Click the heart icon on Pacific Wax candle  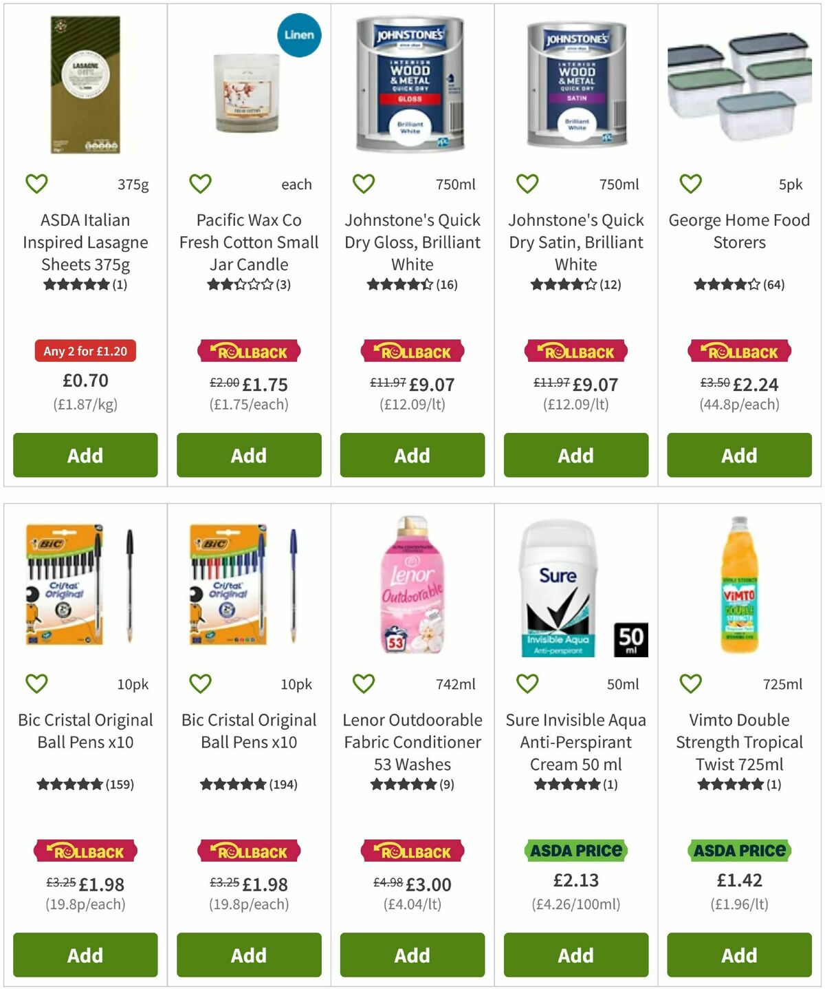[x=200, y=183]
